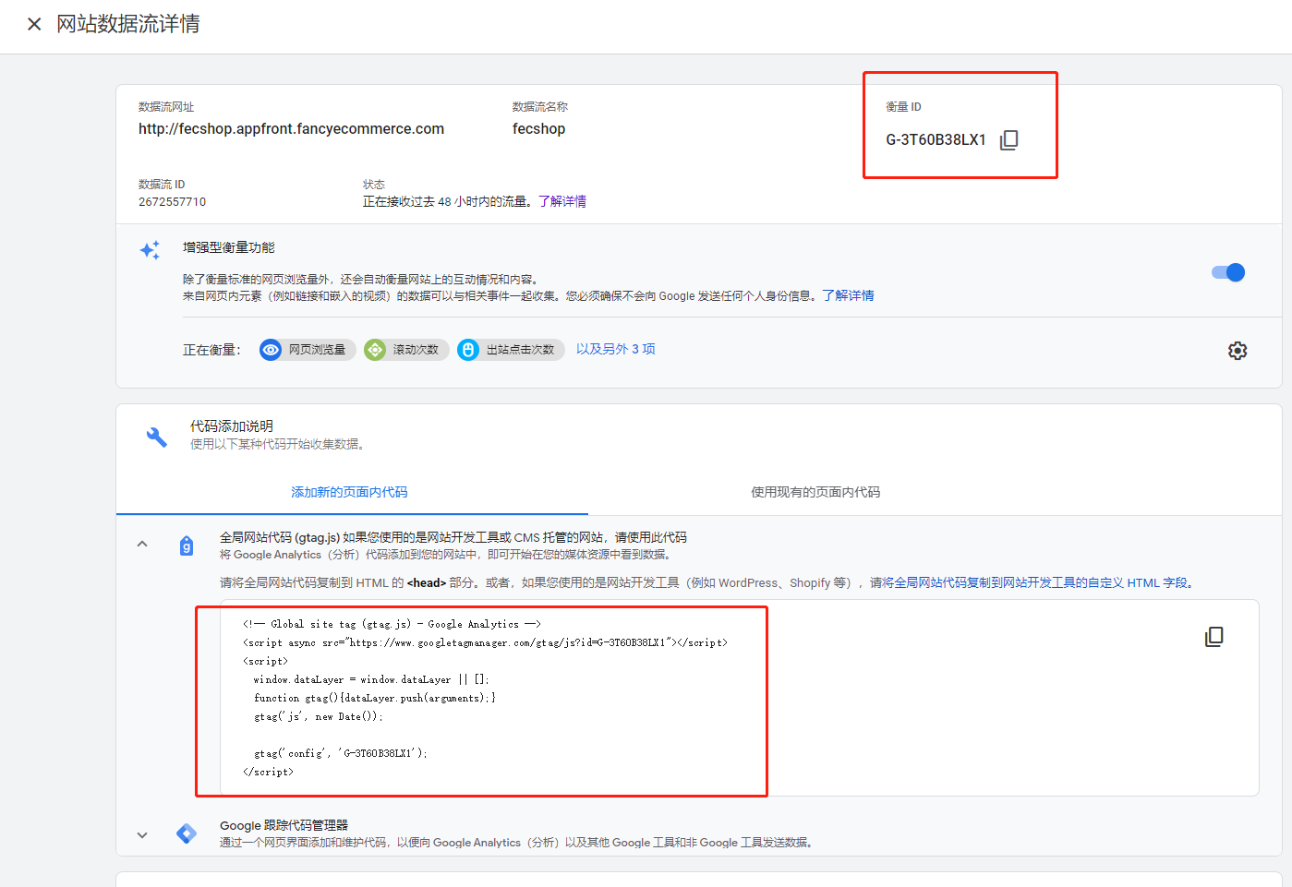The image size is (1292, 887).
Task: Click the '网站数据流详情' page title
Action: pos(128,24)
